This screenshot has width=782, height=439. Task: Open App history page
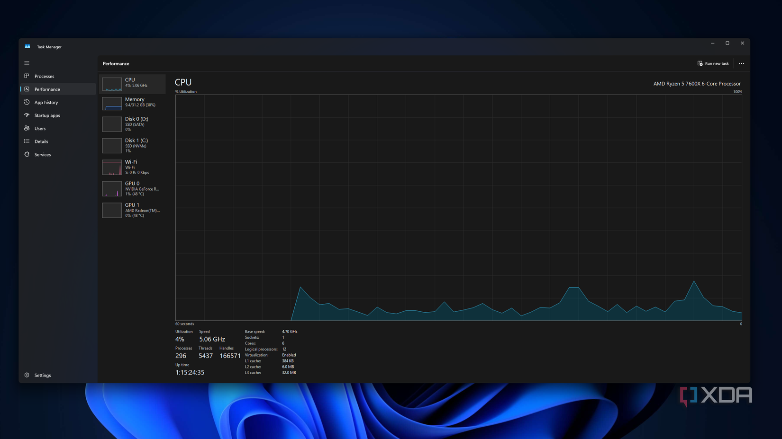point(58,102)
